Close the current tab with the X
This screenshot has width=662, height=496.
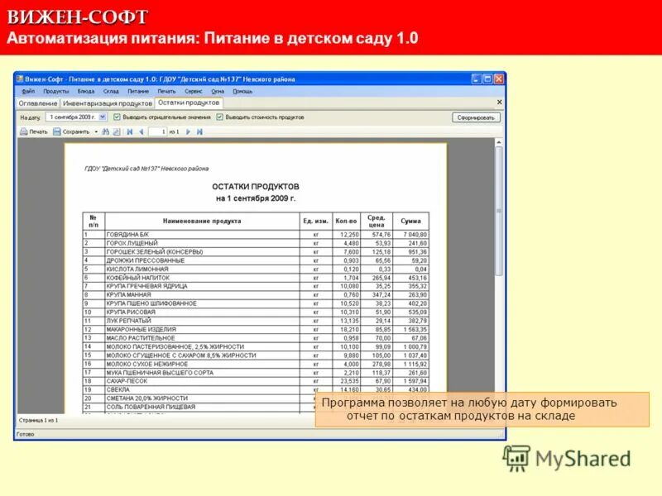point(500,102)
